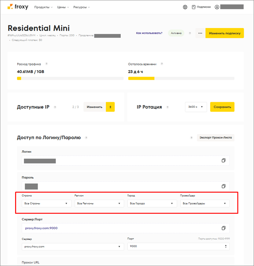Open the Ресурсы menu
Viewport: 254px width, 266px height.
pos(82,7)
